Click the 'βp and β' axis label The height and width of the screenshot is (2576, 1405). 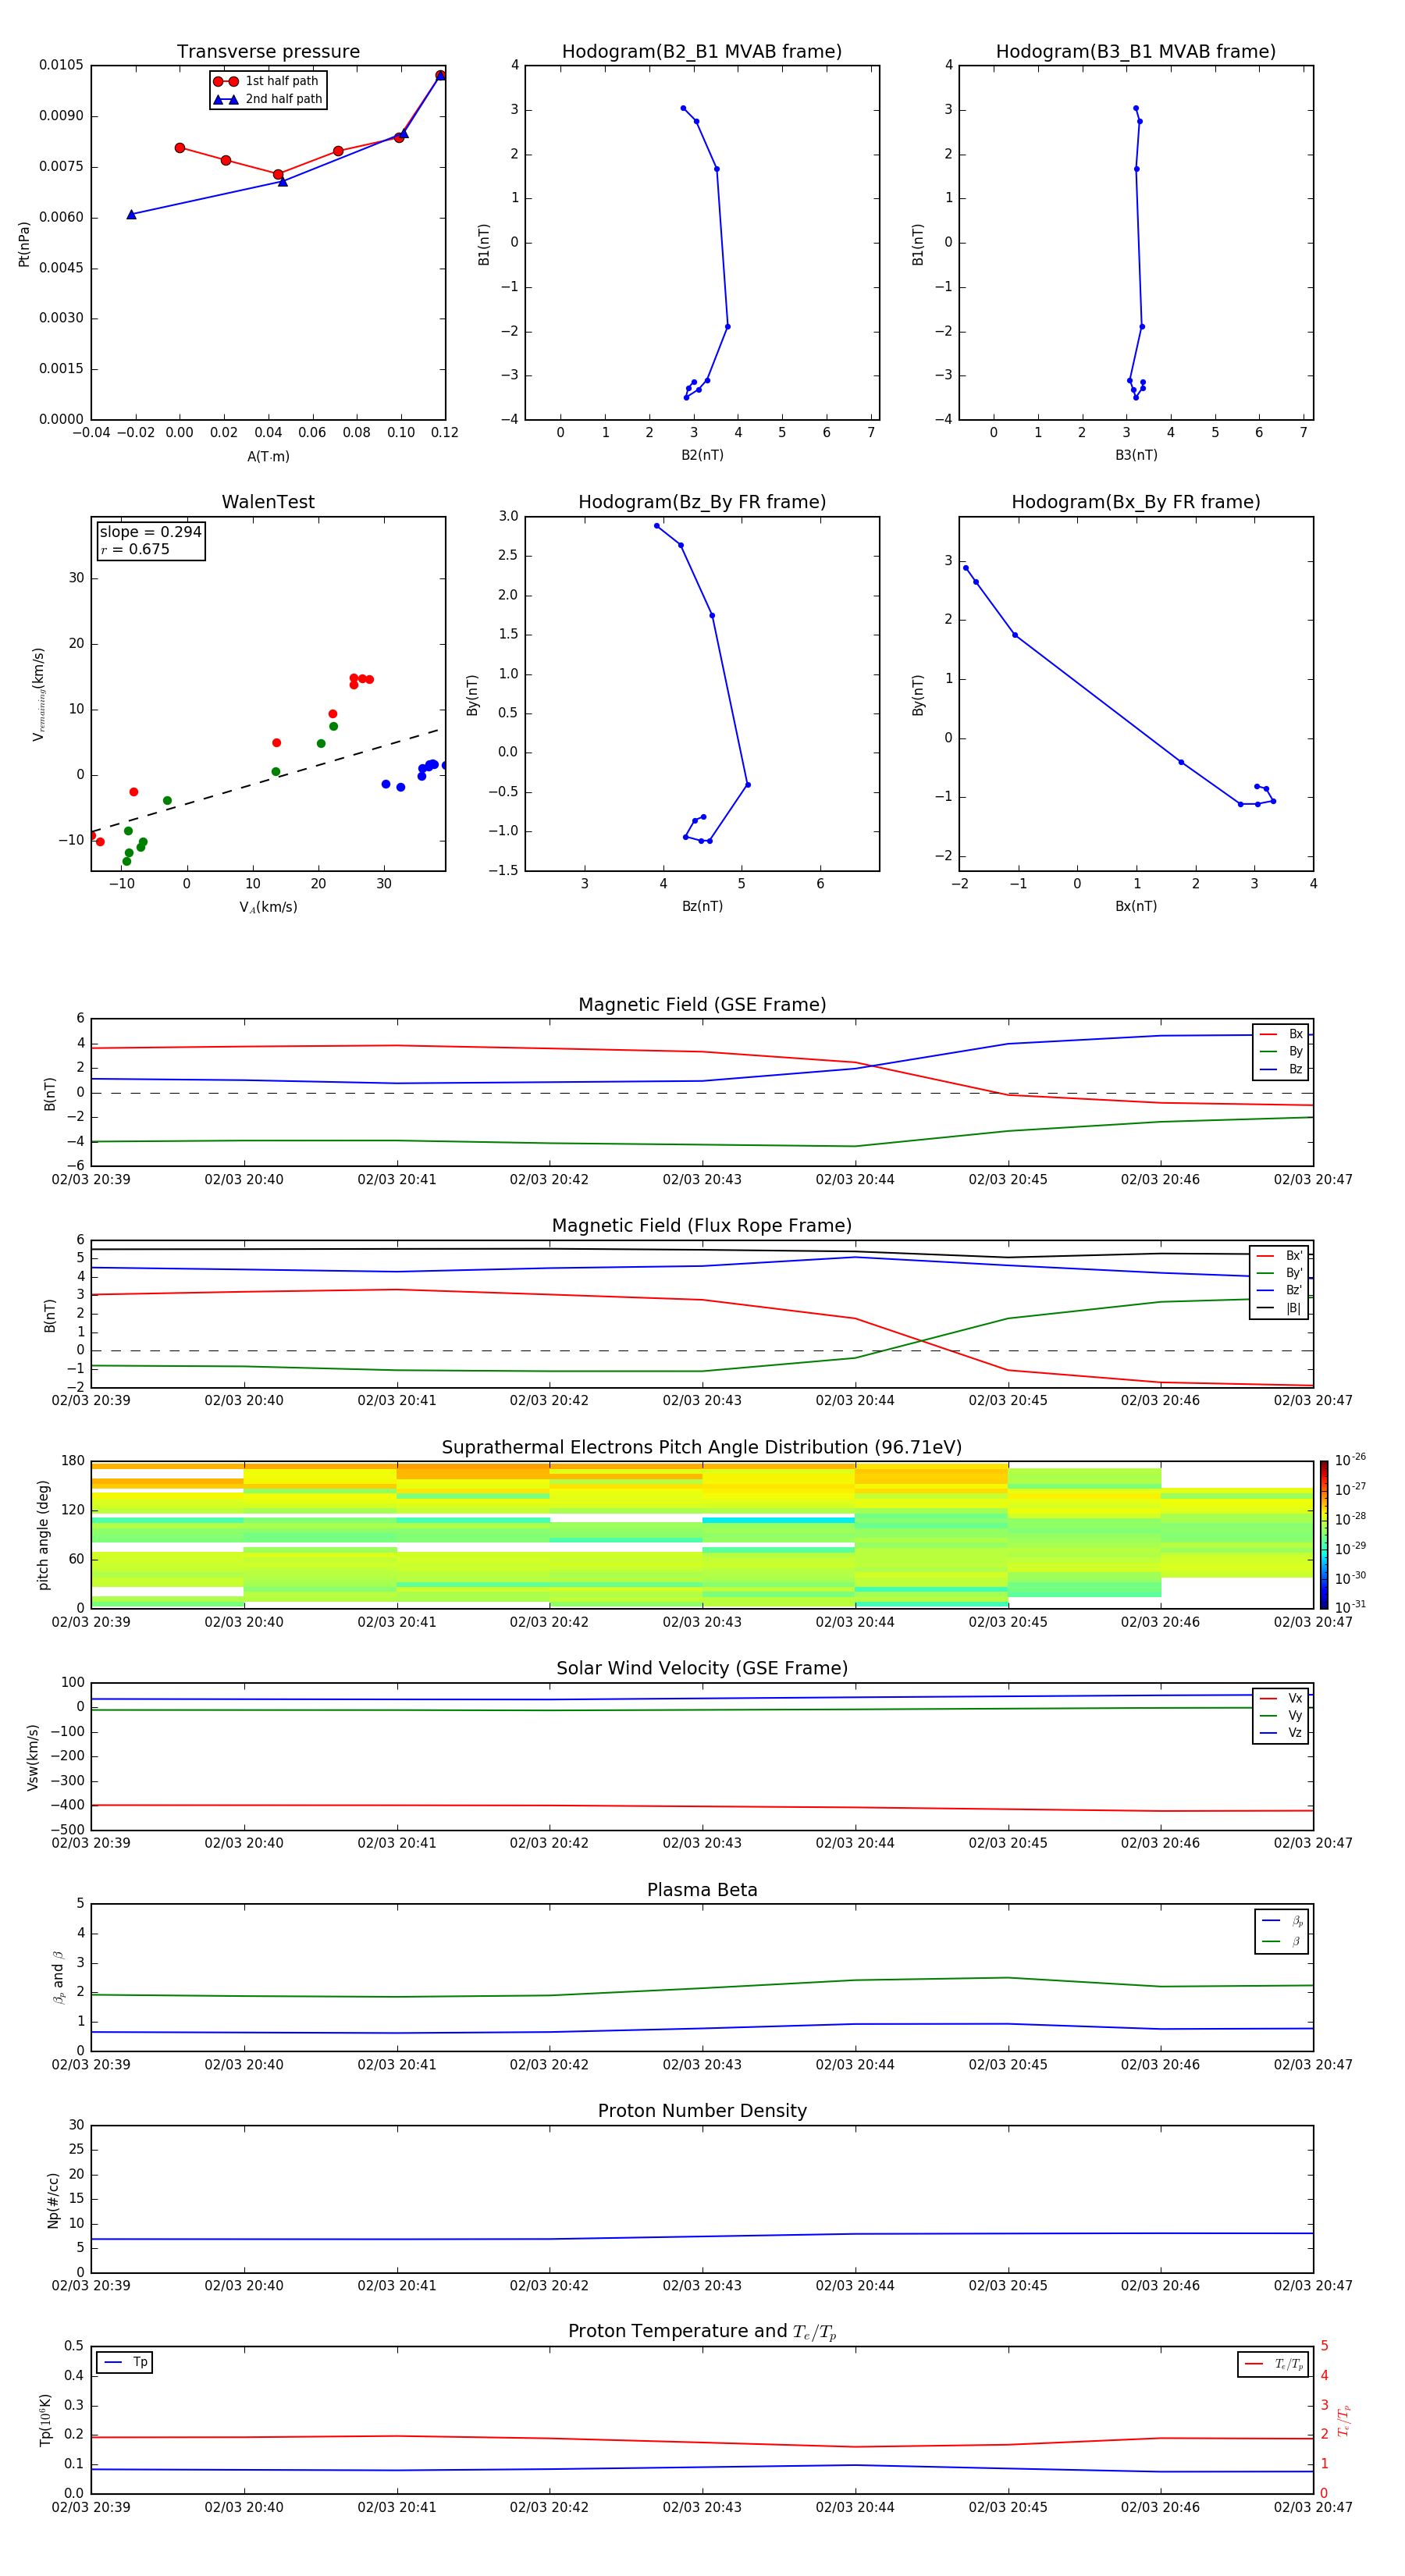(x=58, y=1978)
